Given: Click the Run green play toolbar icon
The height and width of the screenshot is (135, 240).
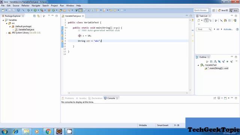Looking at the screenshot, I should tap(35, 10).
